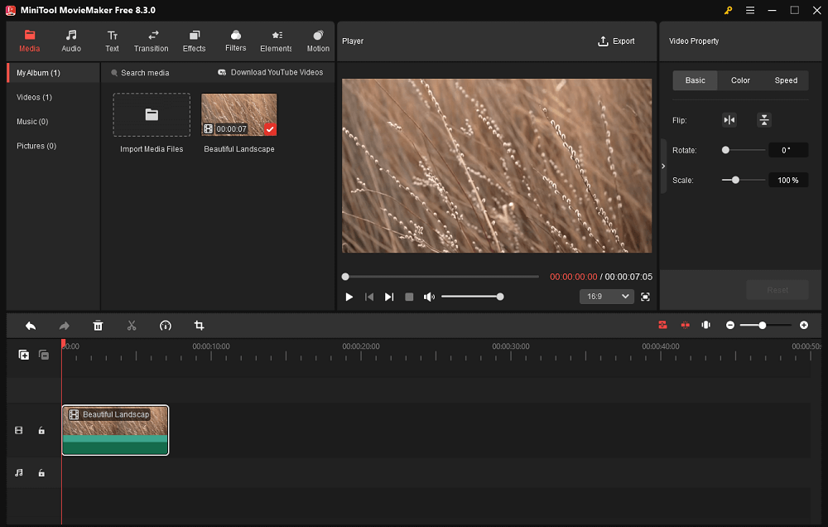Viewport: 828px width, 527px height.
Task: Open the hamburger main menu
Action: 750,10
